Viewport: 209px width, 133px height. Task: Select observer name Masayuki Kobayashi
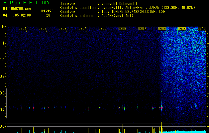[119, 4]
